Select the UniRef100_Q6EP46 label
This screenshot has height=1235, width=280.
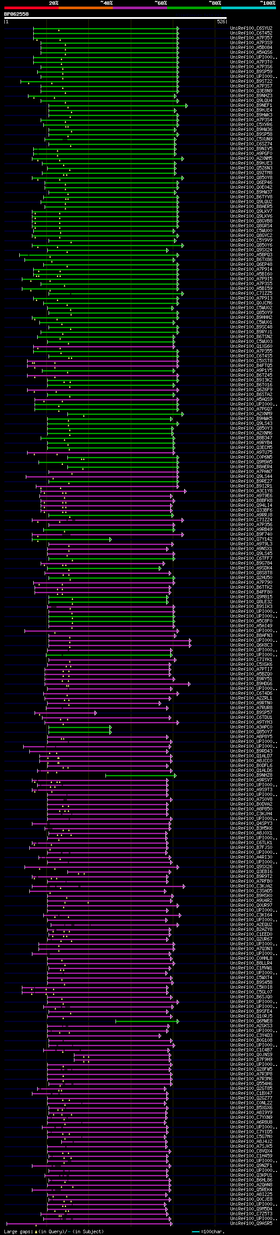pos(251,183)
